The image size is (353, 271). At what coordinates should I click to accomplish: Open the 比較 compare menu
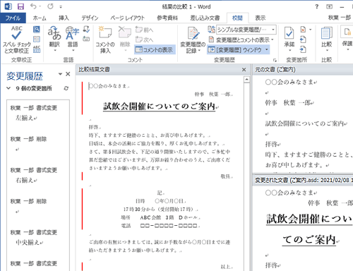[327, 39]
